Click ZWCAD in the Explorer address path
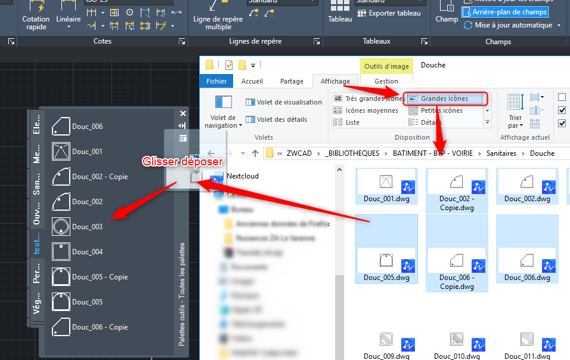This screenshot has height=360, width=570. coord(299,153)
